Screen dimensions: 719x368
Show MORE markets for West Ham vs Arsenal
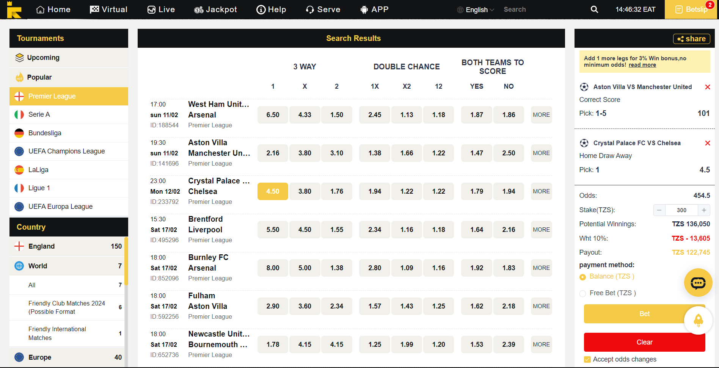click(x=541, y=115)
